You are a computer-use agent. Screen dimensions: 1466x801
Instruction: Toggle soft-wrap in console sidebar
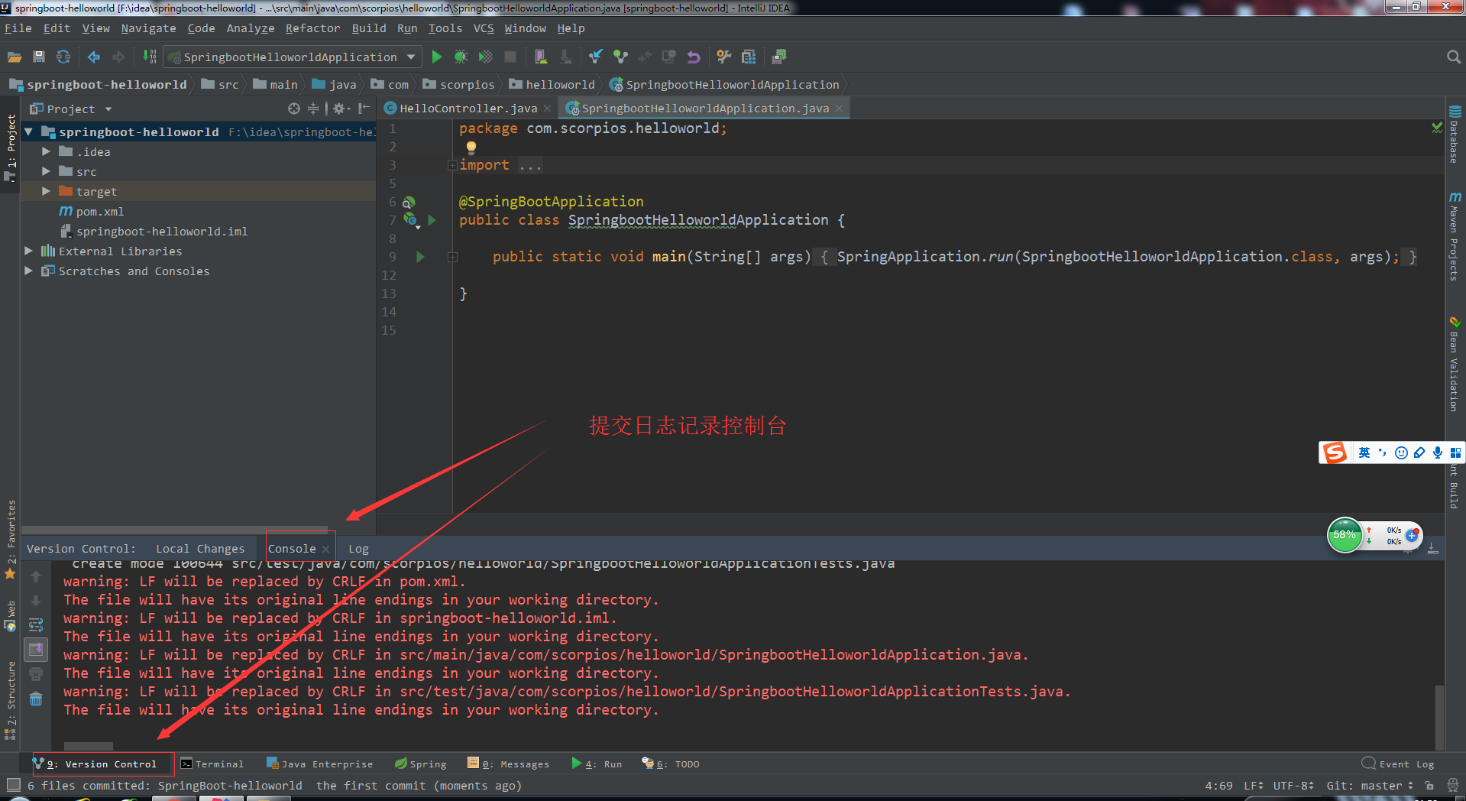pos(36,625)
